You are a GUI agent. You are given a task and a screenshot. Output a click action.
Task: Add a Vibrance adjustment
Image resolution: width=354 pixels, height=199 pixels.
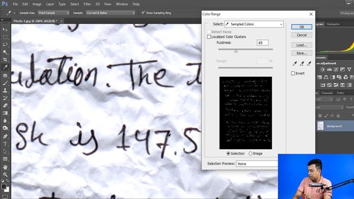[x=349, y=70]
